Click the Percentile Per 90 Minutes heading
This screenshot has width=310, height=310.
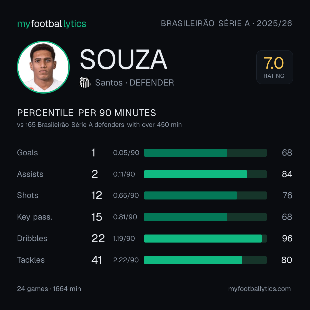[87, 113]
